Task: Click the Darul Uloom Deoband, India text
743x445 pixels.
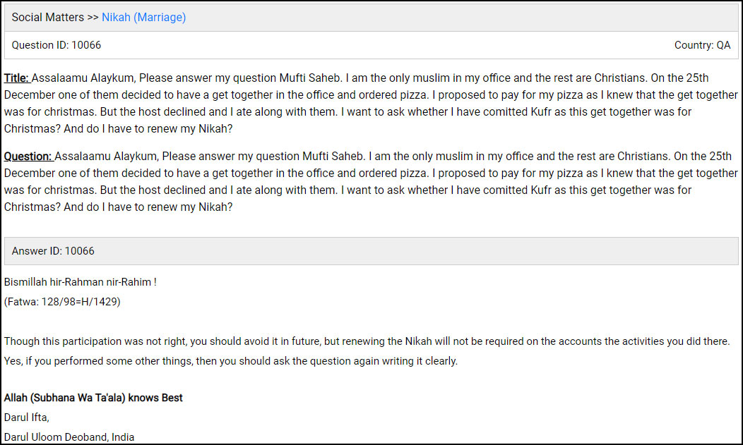Action: coord(69,437)
